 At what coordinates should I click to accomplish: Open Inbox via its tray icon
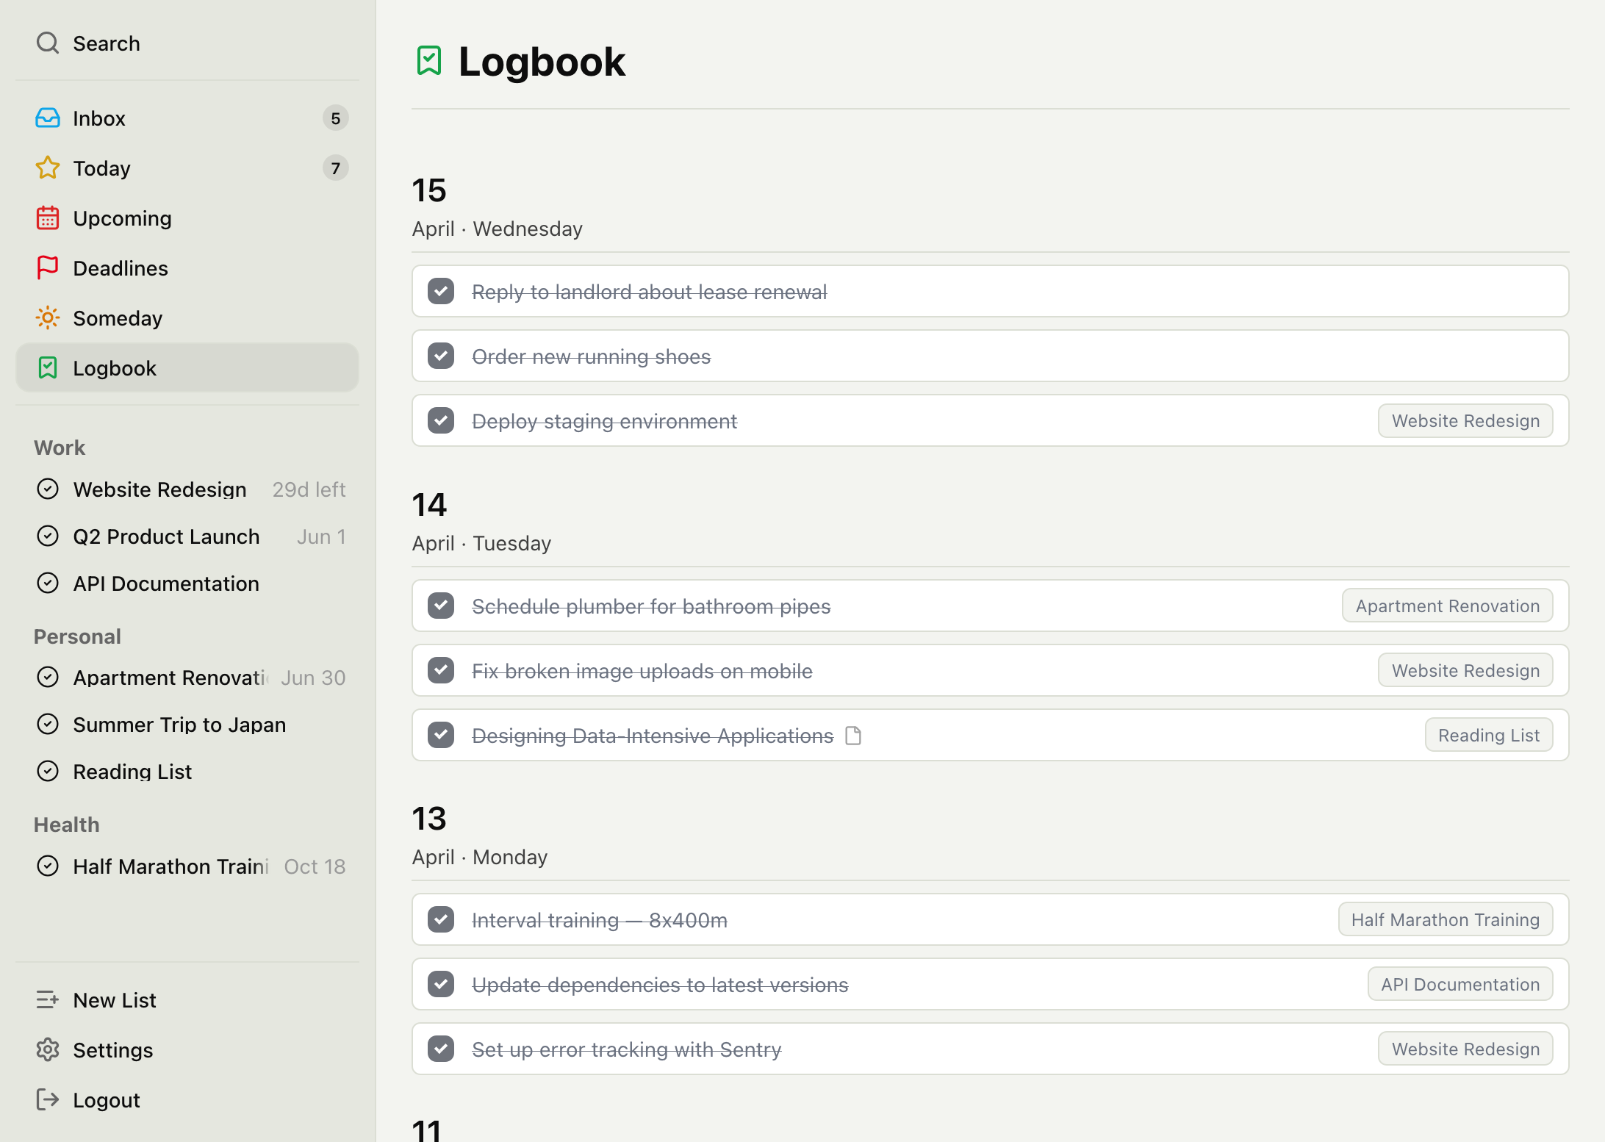48,118
